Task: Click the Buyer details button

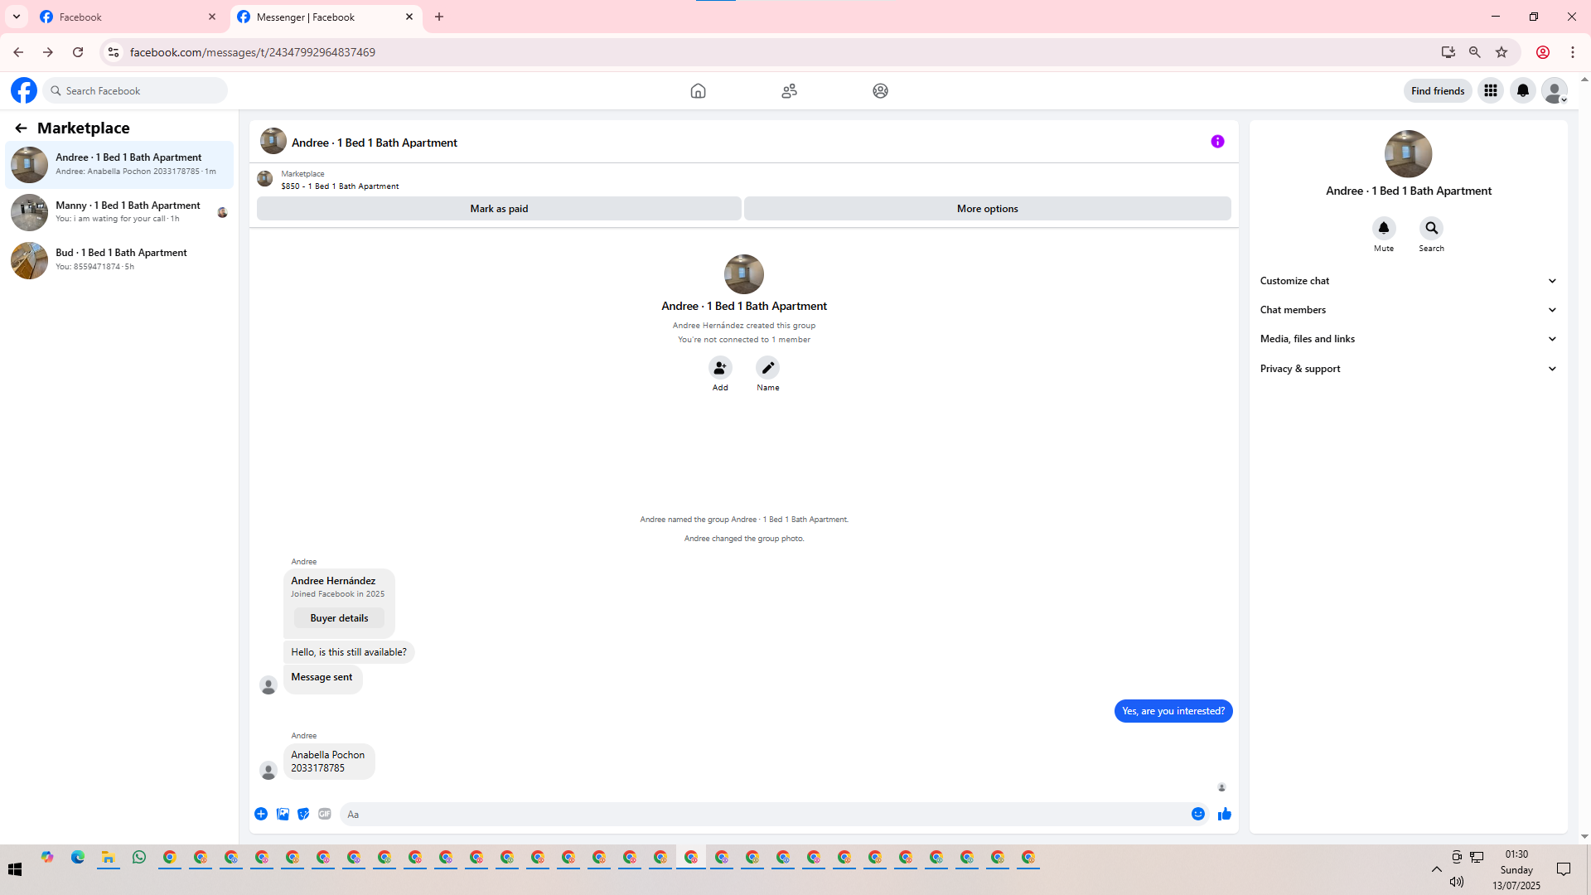Action: [x=339, y=618]
